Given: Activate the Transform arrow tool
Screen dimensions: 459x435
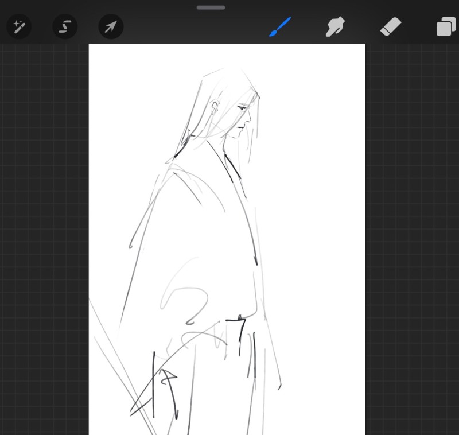Looking at the screenshot, I should tap(111, 26).
